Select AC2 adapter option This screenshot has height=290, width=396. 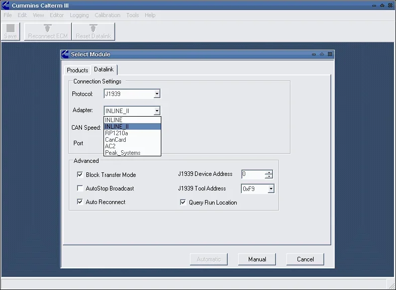click(132, 146)
